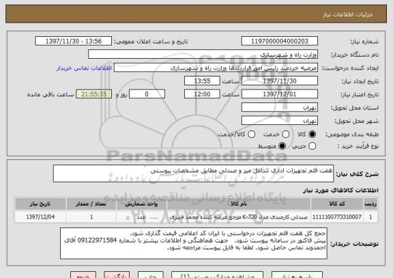Screen dimensions: 393x278
Task: Click the اطلاعات کالاهای مورد نیاز heading
Action: tap(340, 191)
